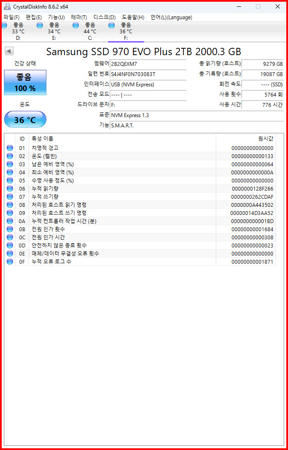Click raw value 00000000000064
This screenshot has height=450, width=288.
click(x=252, y=165)
